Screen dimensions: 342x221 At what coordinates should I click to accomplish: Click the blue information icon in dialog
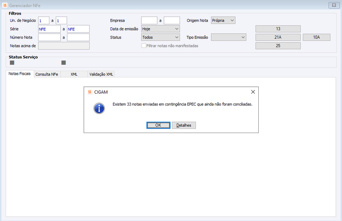(99, 108)
